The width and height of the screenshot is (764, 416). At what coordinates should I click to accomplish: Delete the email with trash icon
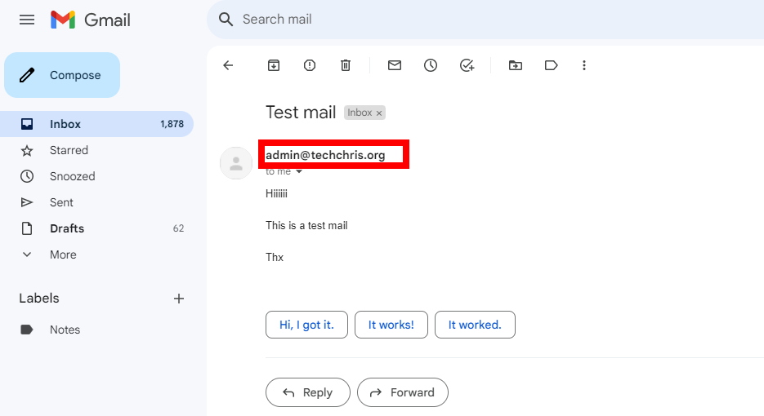tap(346, 65)
